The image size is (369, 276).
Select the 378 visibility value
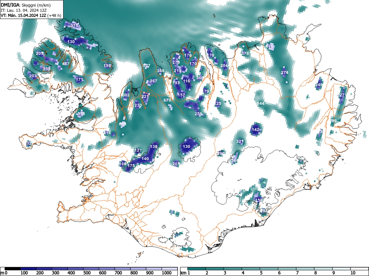[245, 53]
